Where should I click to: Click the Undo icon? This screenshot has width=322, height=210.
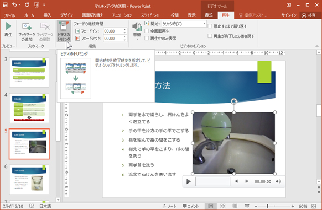[x=14, y=4]
